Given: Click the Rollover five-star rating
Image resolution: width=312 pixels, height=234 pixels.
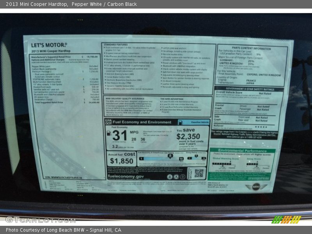Looking at the screenshot, I should pos(261,127).
